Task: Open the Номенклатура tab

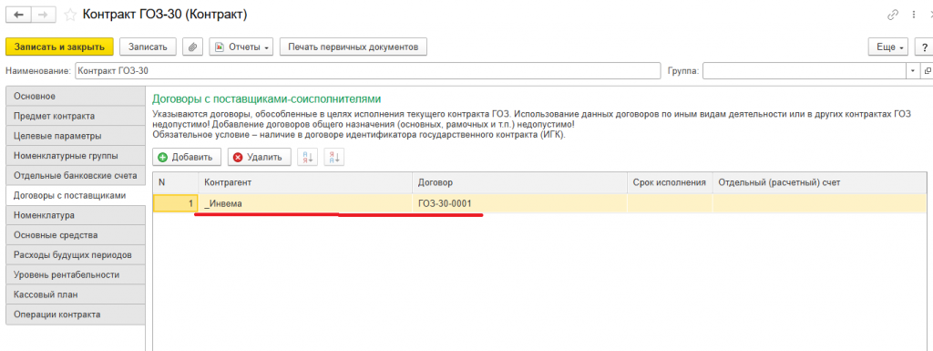Action: click(x=76, y=215)
